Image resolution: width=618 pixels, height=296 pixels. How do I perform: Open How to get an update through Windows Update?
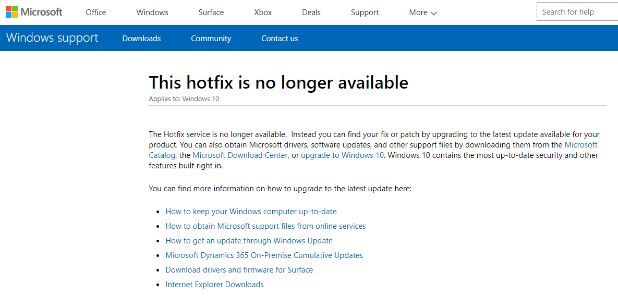point(249,241)
